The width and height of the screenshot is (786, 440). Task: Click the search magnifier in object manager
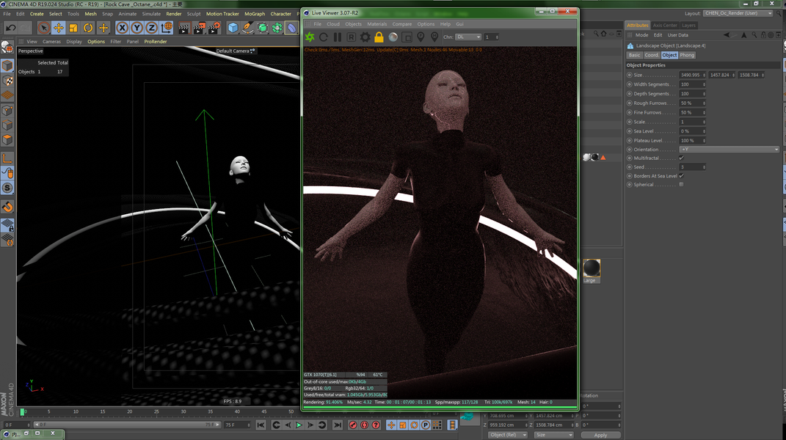point(595,34)
